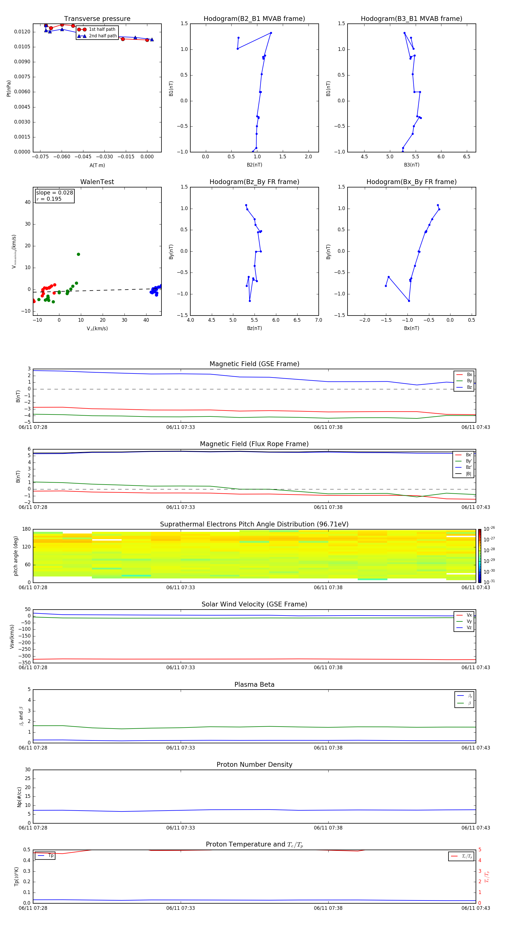Click the "Bx'" entry in Flux Rope legend
This screenshot has height=933, width=509.
point(464,455)
